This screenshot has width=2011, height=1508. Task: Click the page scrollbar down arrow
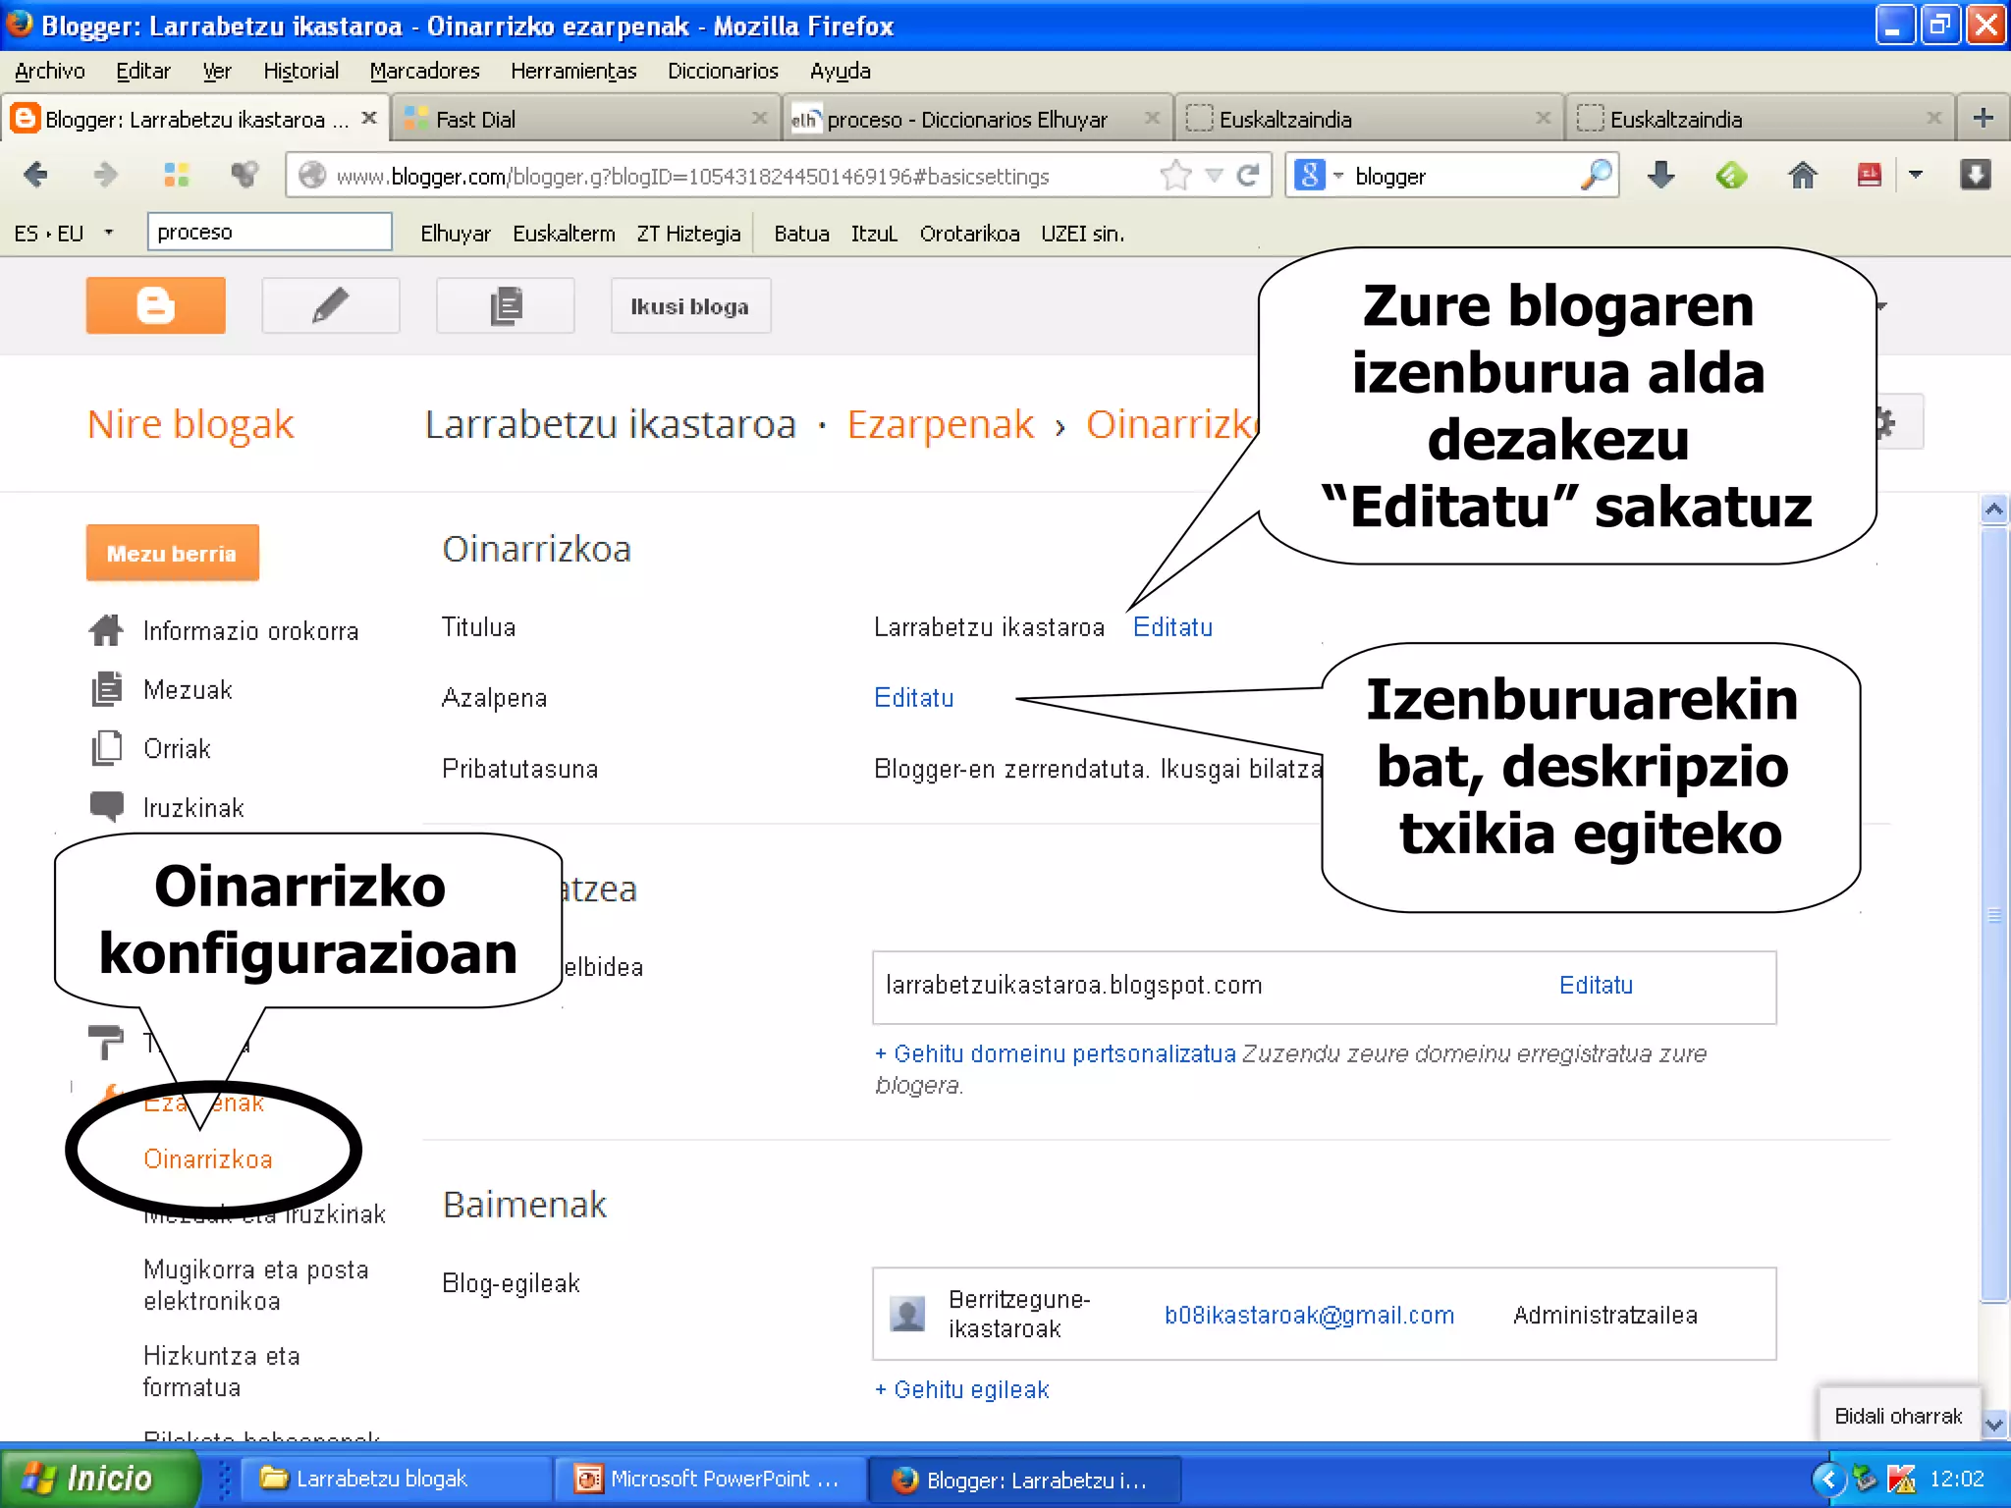pyautogui.click(x=1993, y=1425)
